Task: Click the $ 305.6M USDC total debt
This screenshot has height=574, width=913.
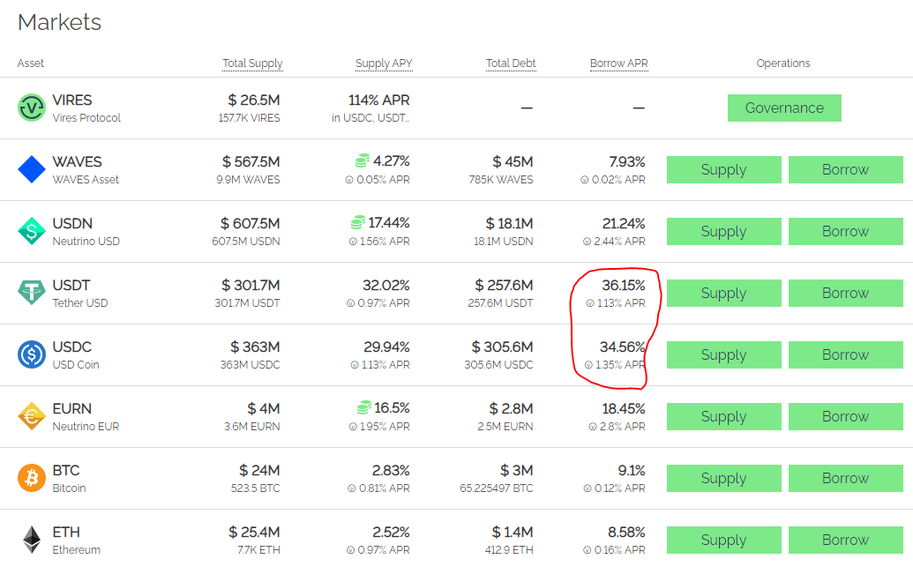Action: point(503,347)
